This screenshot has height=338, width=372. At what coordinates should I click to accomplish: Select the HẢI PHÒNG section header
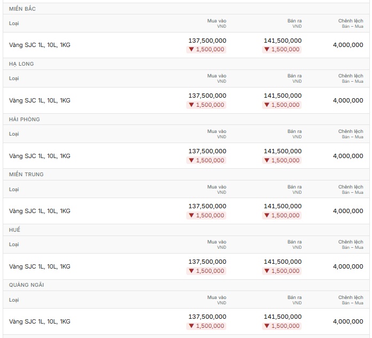[25, 120]
